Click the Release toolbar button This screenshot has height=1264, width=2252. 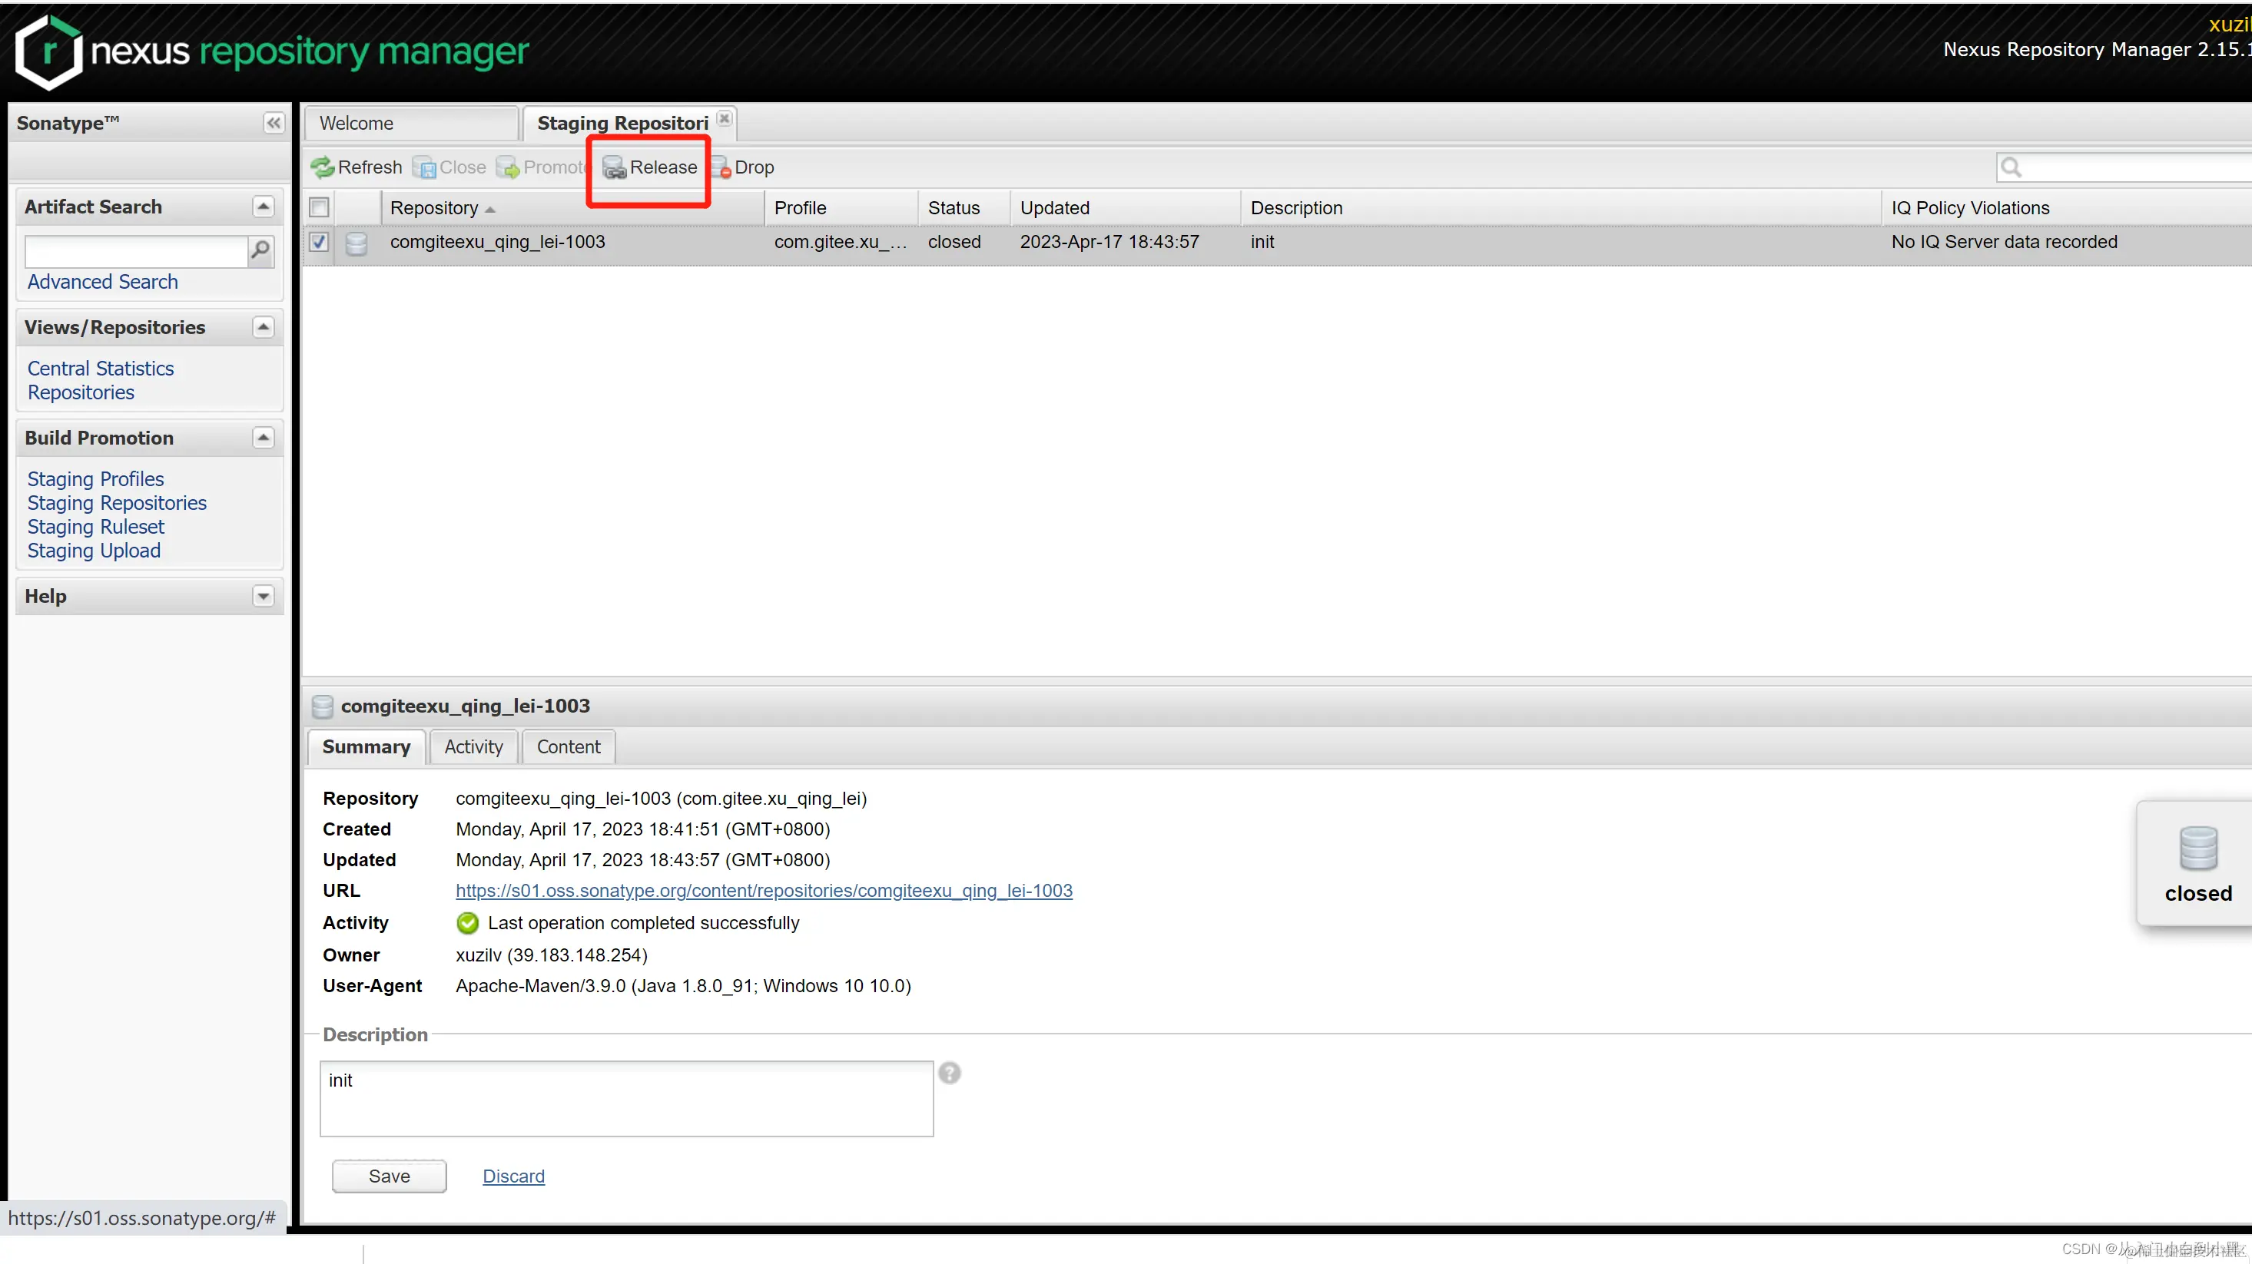click(651, 167)
